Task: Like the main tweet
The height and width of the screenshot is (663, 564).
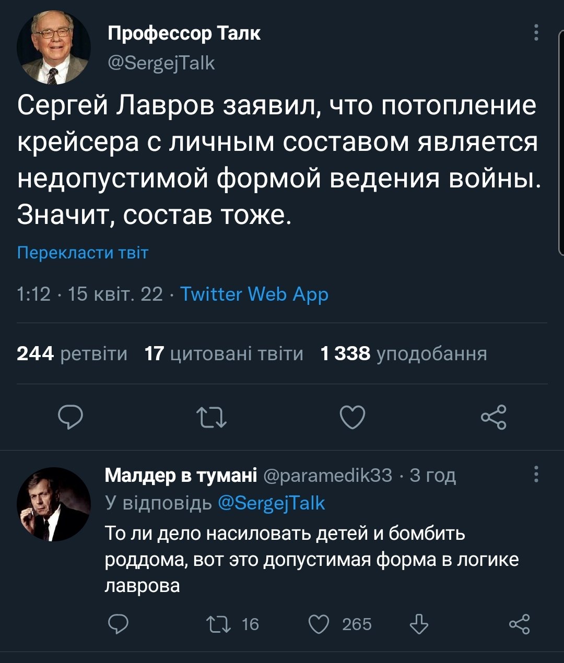Action: click(x=352, y=418)
